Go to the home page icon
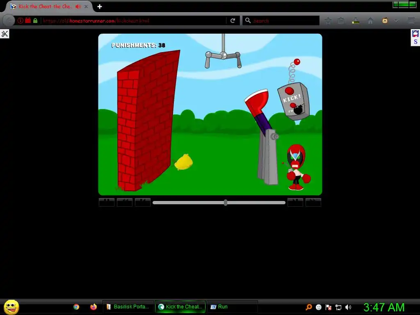This screenshot has width=420, height=315. (x=370, y=21)
